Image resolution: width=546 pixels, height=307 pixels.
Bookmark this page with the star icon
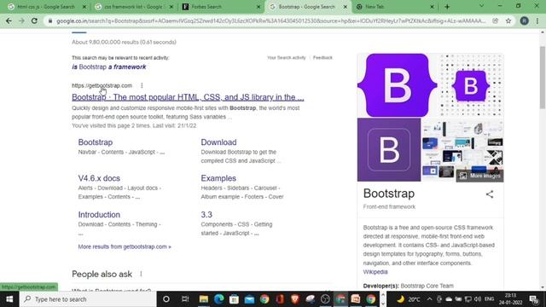coord(508,20)
